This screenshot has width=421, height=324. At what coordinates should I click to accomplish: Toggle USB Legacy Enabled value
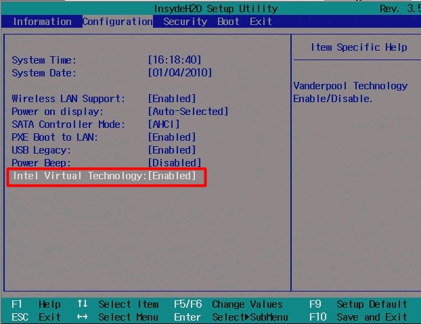coord(172,150)
